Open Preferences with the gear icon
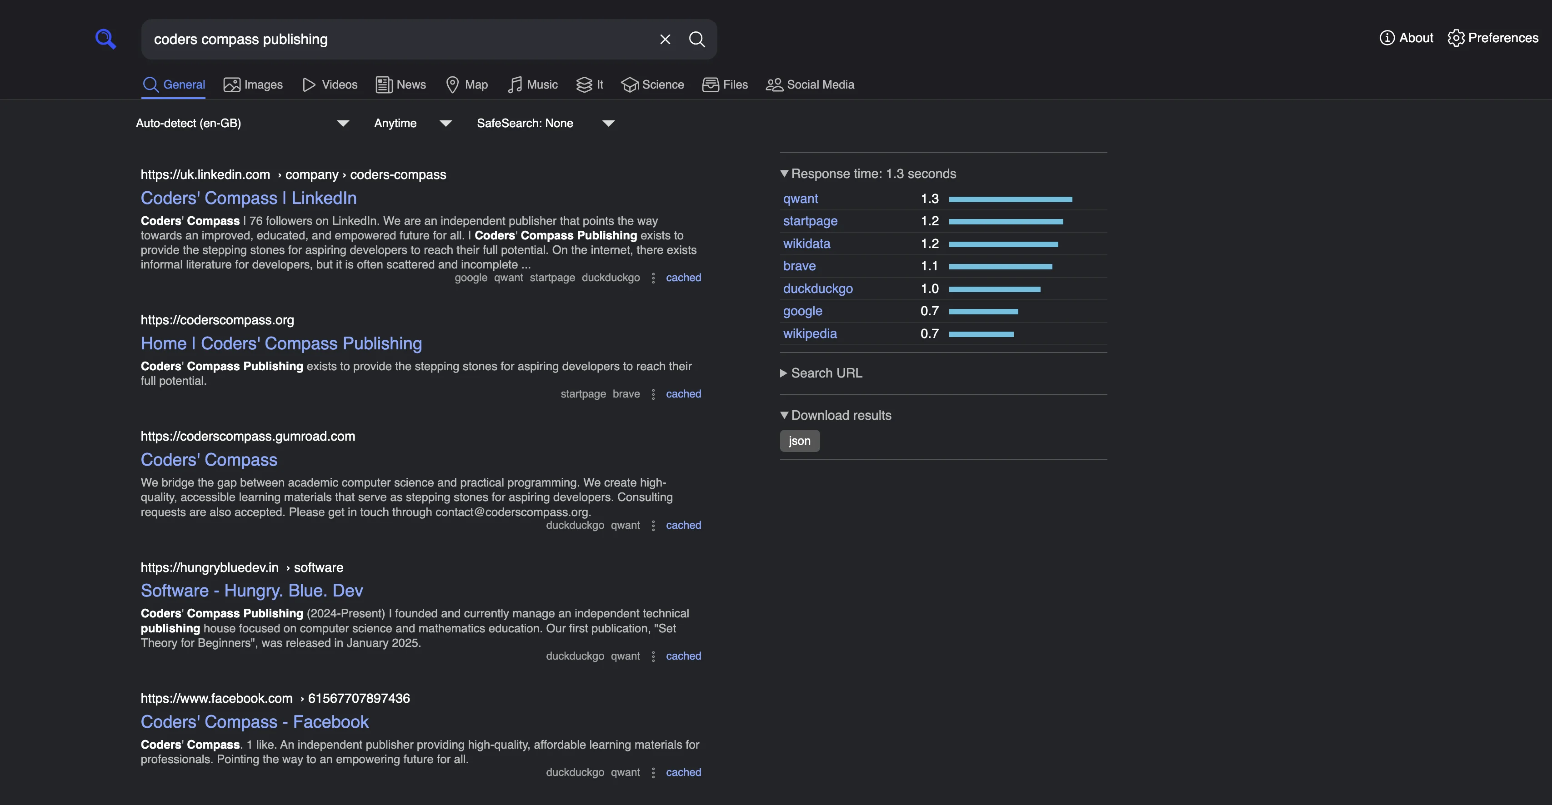This screenshot has height=805, width=1552. point(1457,38)
